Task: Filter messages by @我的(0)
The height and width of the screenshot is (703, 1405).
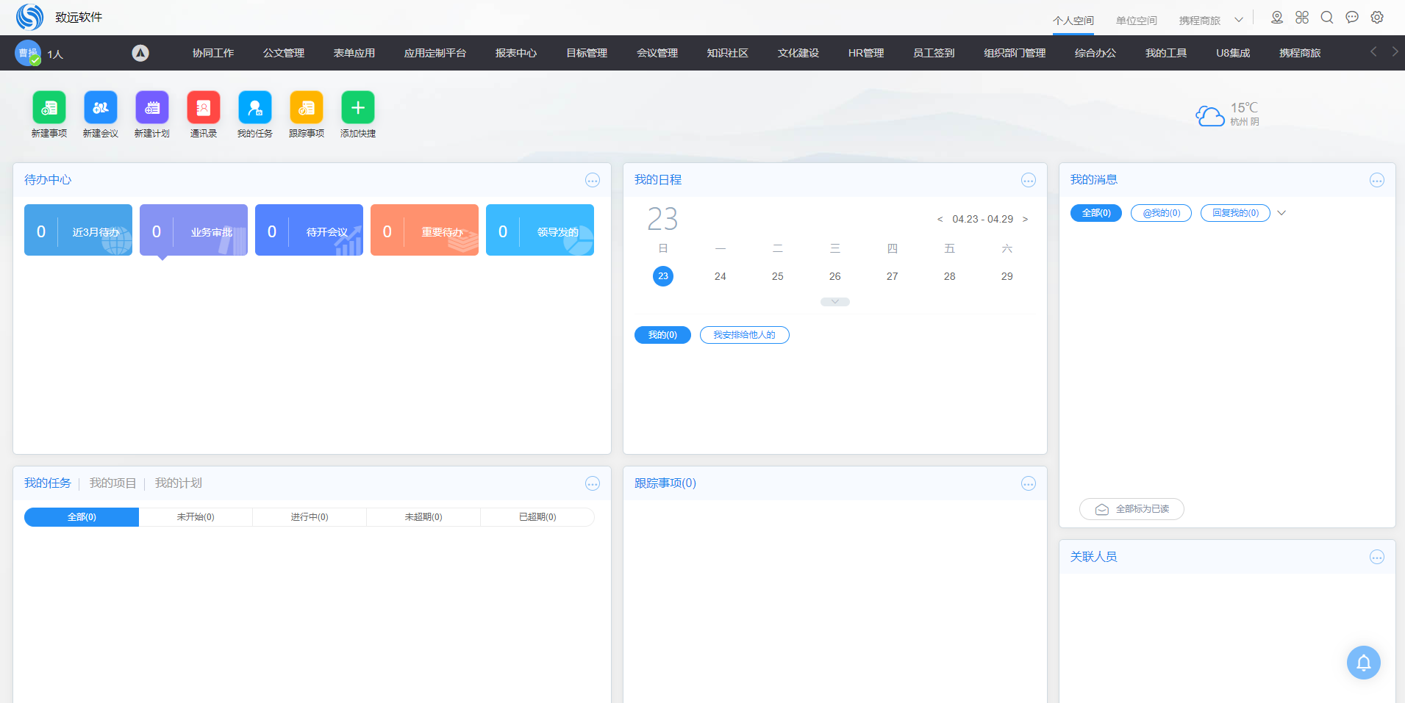Action: 1161,213
